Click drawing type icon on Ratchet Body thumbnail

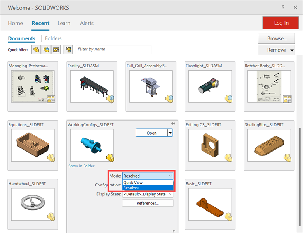pos(287,99)
